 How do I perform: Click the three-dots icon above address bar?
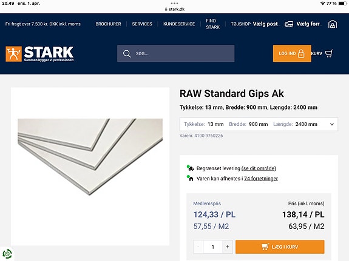pos(175,4)
